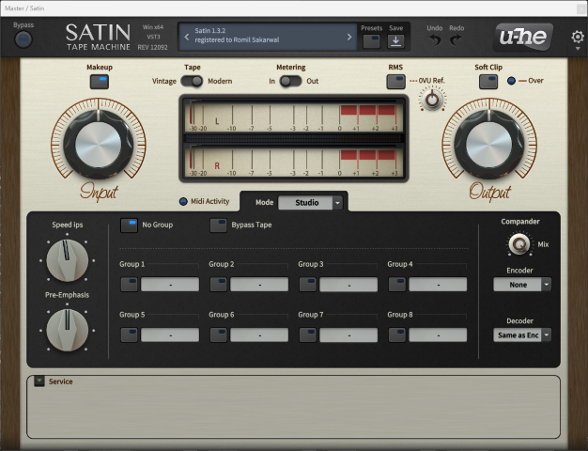Toggle the Group 1 button

point(129,285)
